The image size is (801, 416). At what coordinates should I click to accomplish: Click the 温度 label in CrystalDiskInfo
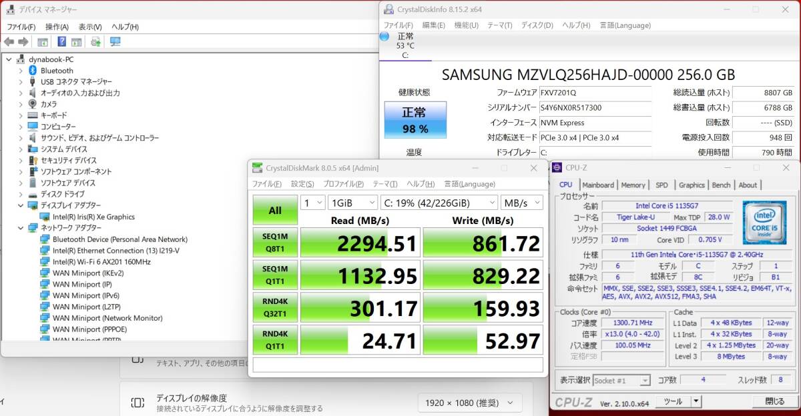(x=414, y=152)
